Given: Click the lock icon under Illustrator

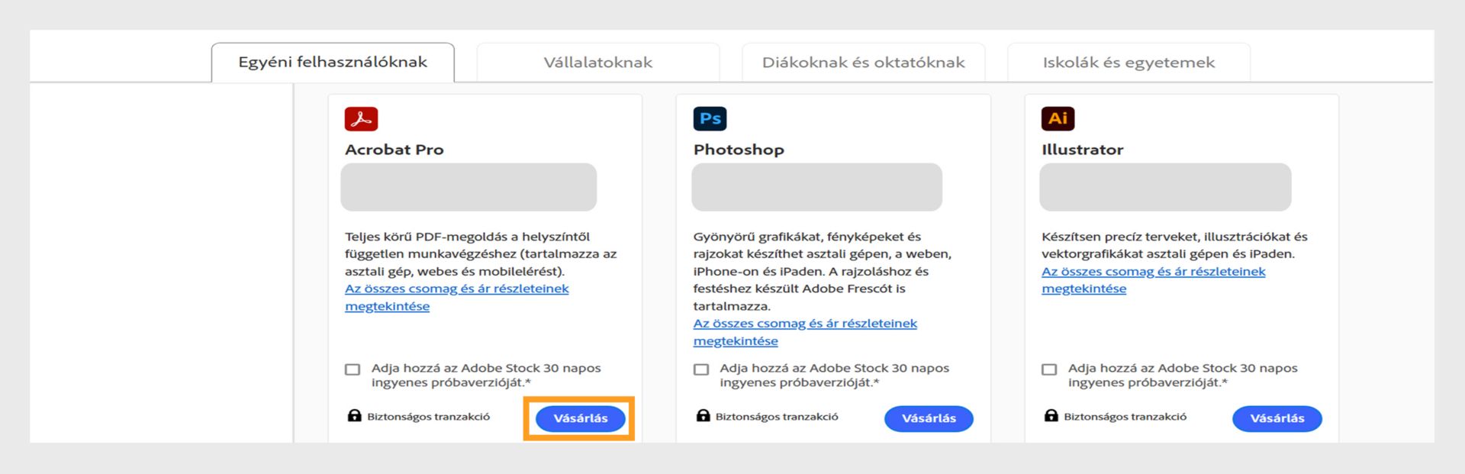Looking at the screenshot, I should [1051, 416].
